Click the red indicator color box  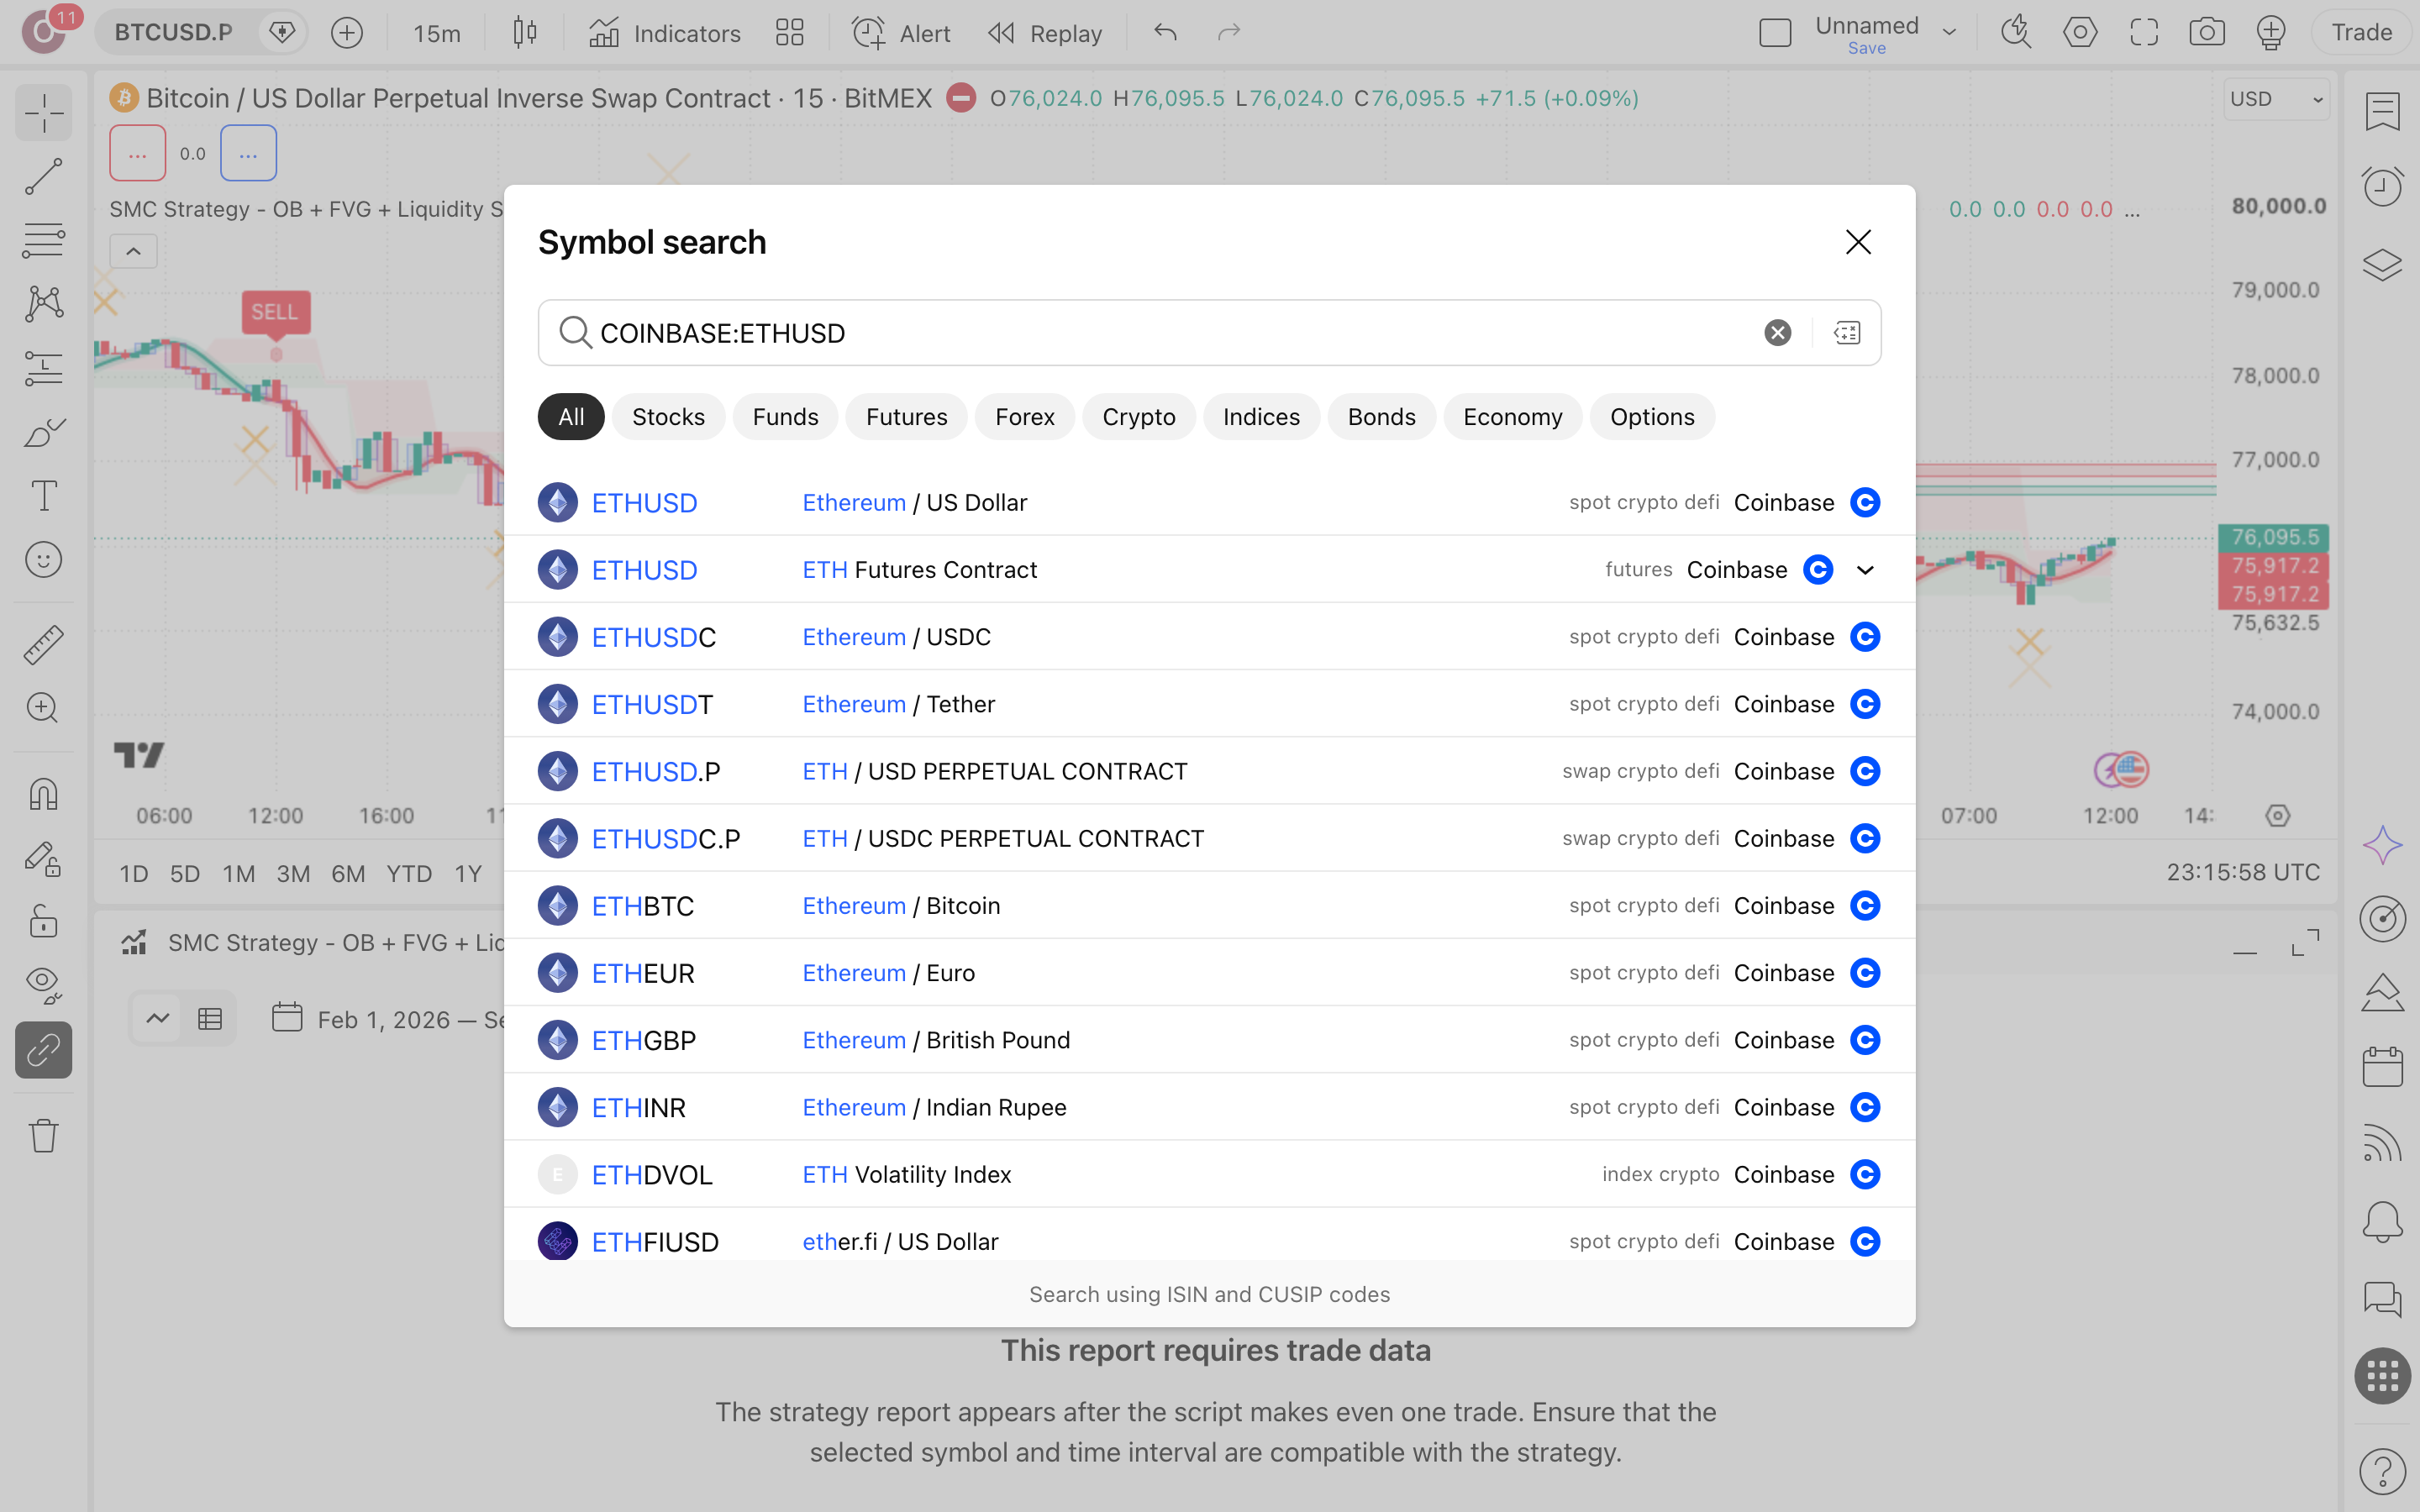[x=138, y=153]
